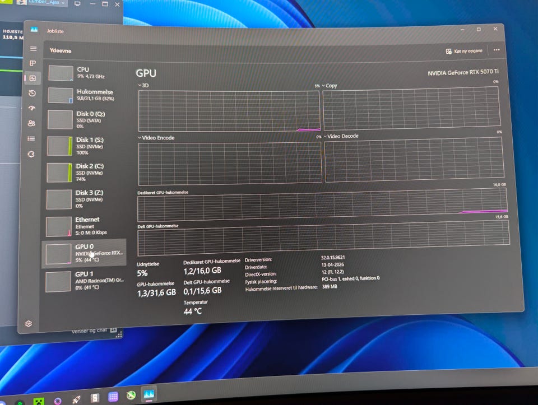The height and width of the screenshot is (405, 538).
Task: Open the Copy graph engine dropdown
Action: [x=330, y=85]
